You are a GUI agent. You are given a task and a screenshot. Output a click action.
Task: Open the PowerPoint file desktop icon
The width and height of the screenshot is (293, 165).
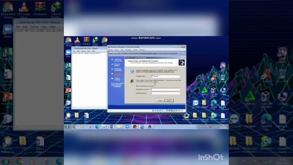[68, 91]
